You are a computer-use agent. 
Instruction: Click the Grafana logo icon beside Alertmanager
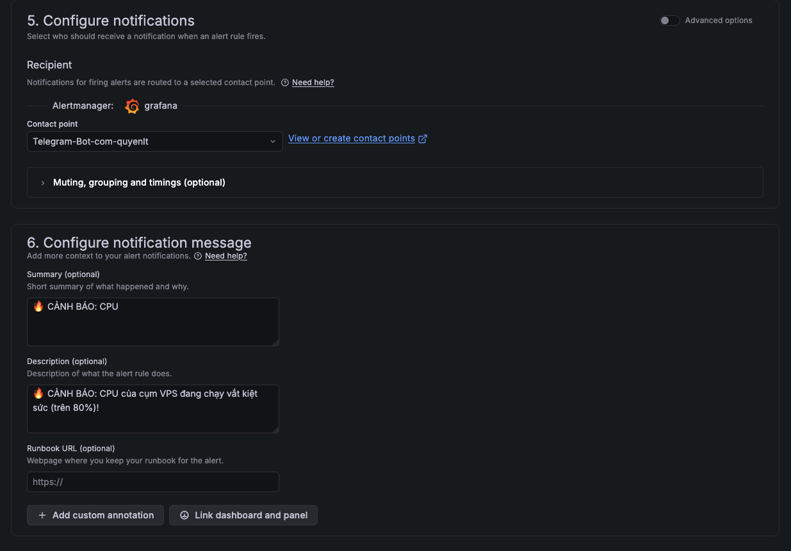pos(133,106)
